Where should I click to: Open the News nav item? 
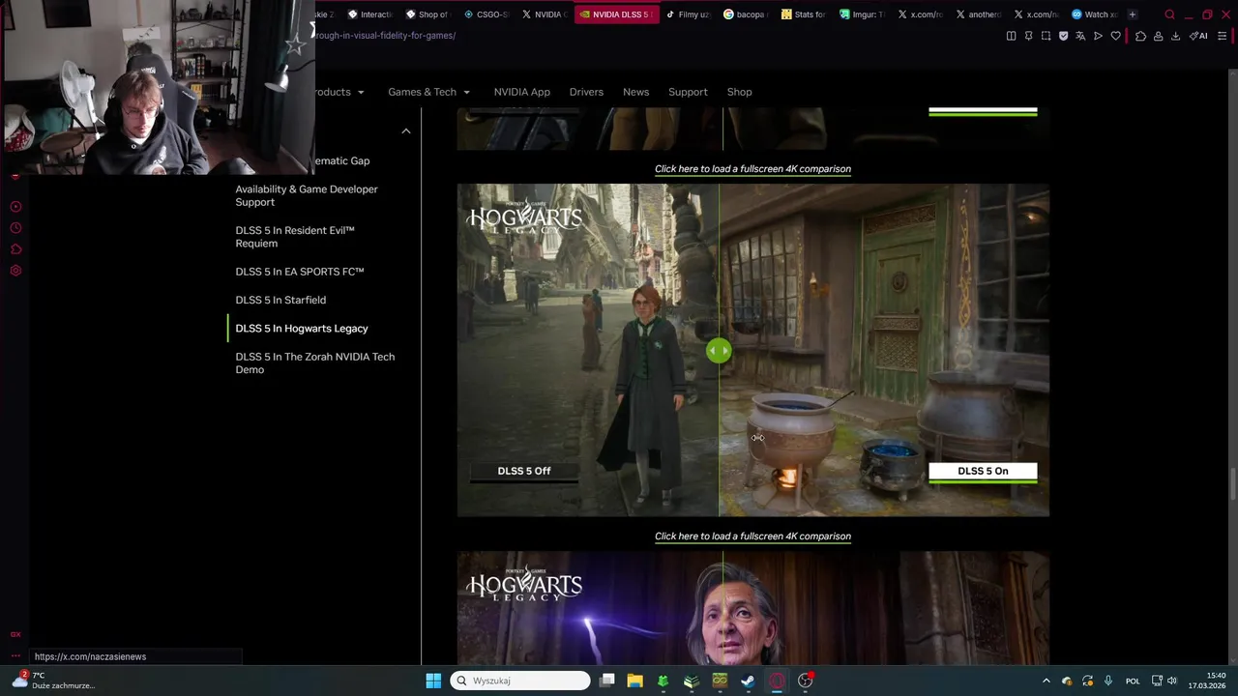coord(635,92)
